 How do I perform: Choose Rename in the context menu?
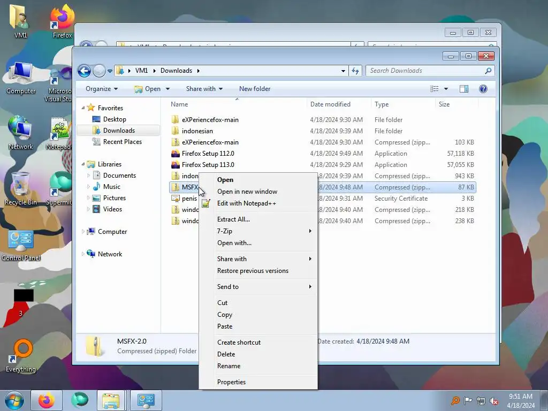pos(258,366)
